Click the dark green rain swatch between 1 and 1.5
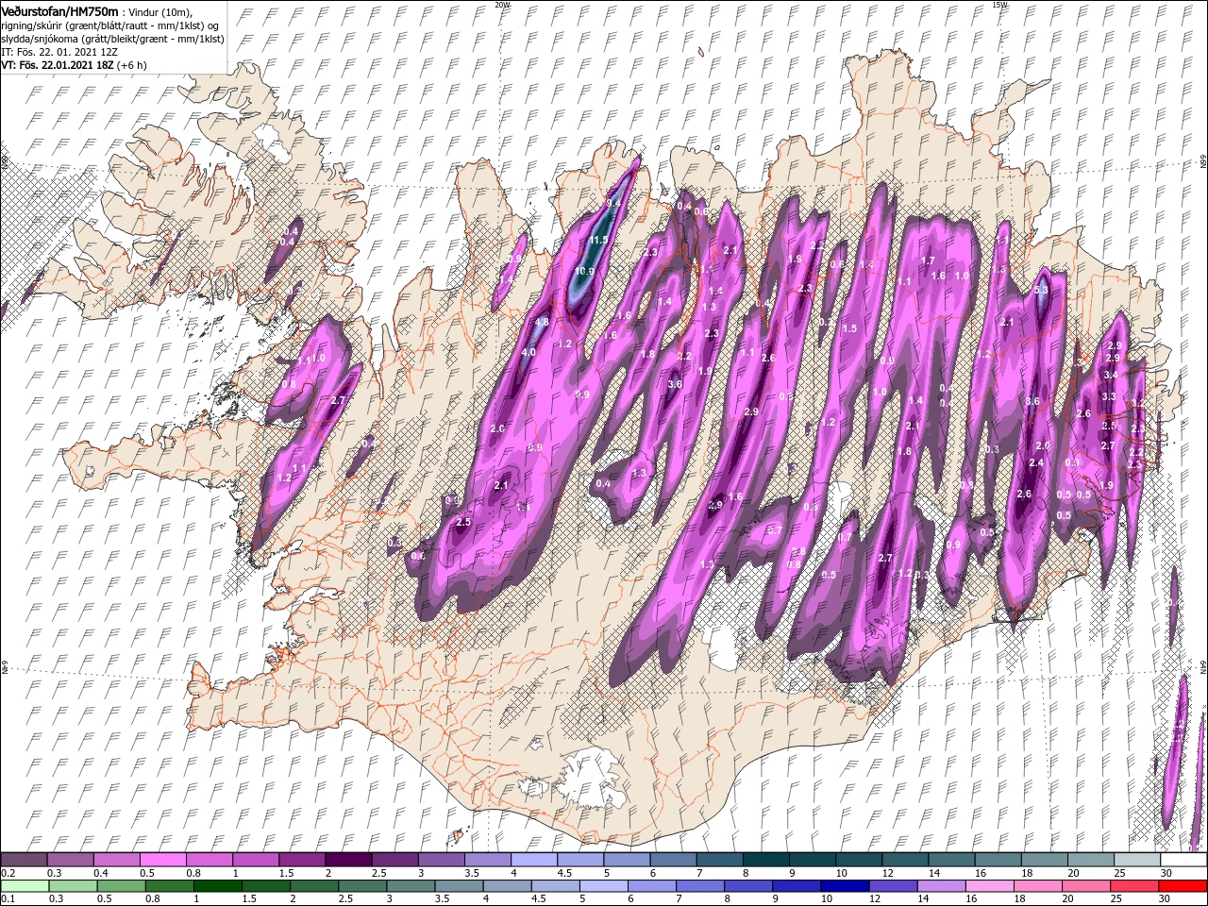The width and height of the screenshot is (1208, 906). coord(218,885)
